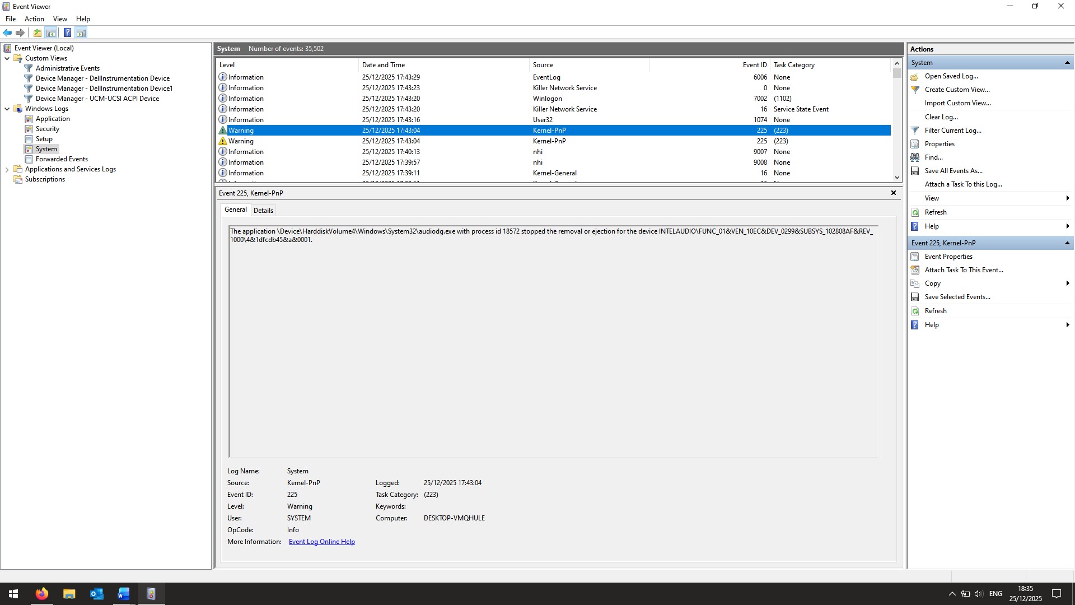Toggle Show/Hide Console Tree toolbar button

(51, 32)
